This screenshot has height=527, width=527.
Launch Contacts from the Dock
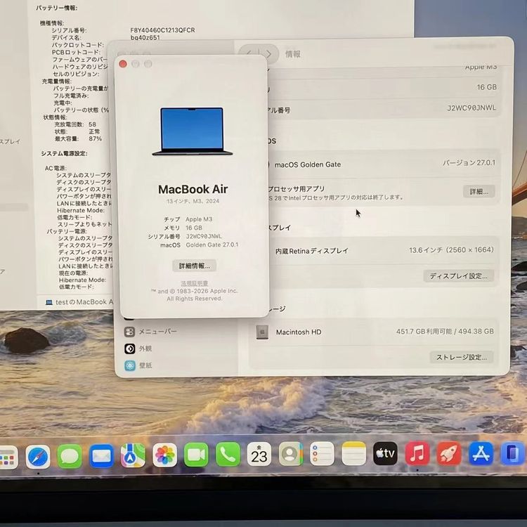[x=291, y=454]
